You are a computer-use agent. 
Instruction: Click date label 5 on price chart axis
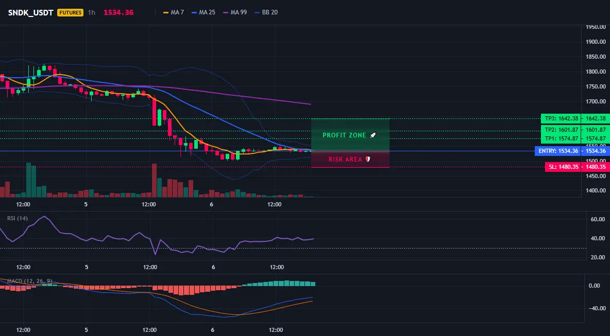click(86, 204)
